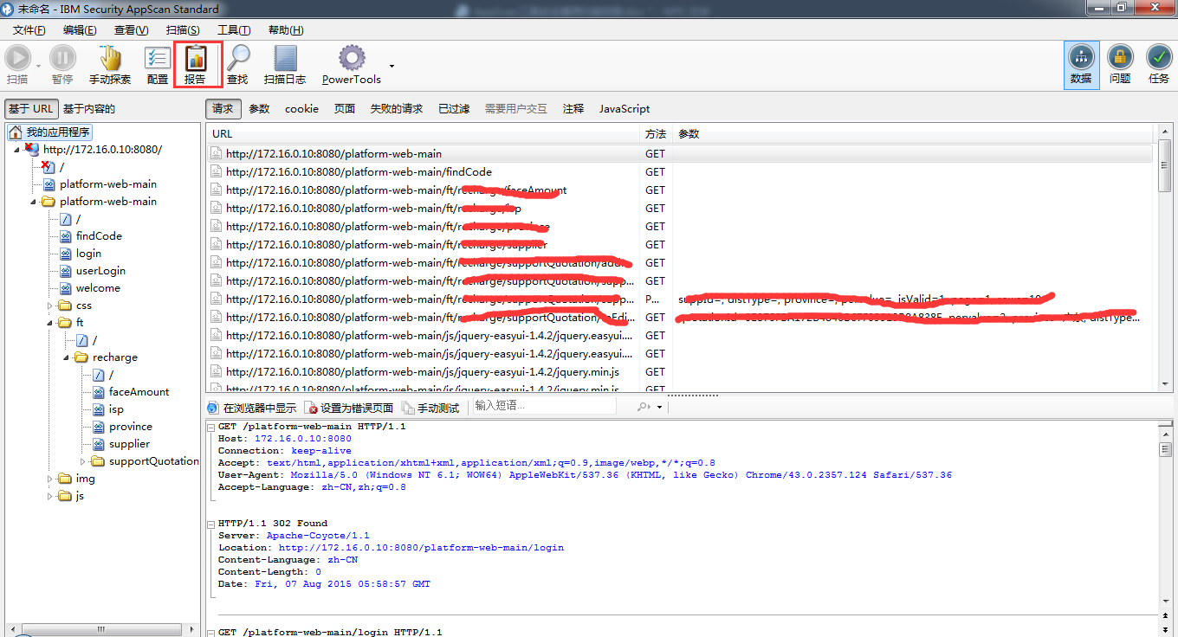Click 在浏览器中显示 browser icon
This screenshot has height=637, width=1178.
[x=213, y=408]
